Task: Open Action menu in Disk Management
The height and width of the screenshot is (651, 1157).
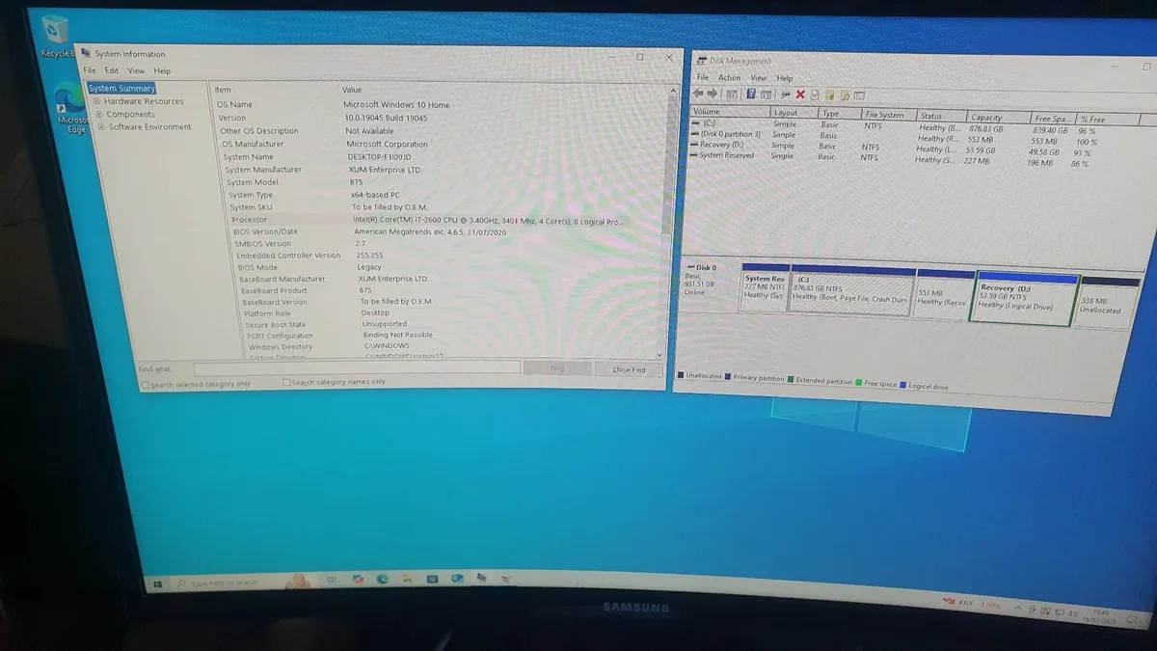Action: 730,77
